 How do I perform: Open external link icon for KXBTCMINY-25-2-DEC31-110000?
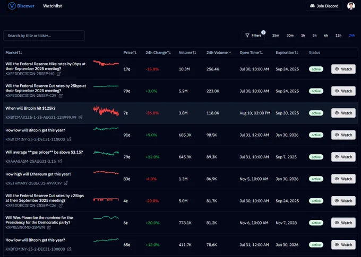tap(69, 139)
